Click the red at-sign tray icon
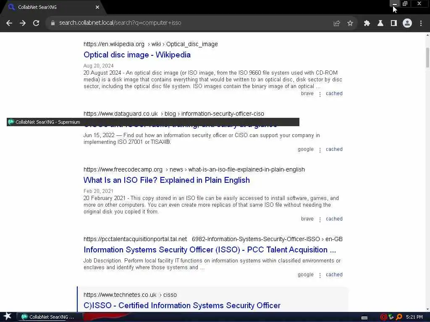Screen dimensions: 430x322 (383, 317)
